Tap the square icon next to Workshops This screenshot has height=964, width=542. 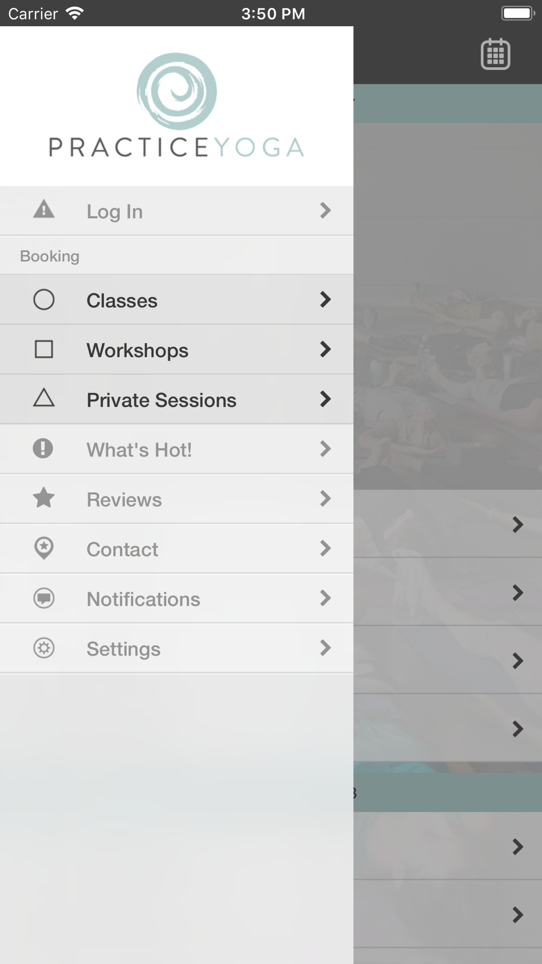click(44, 349)
